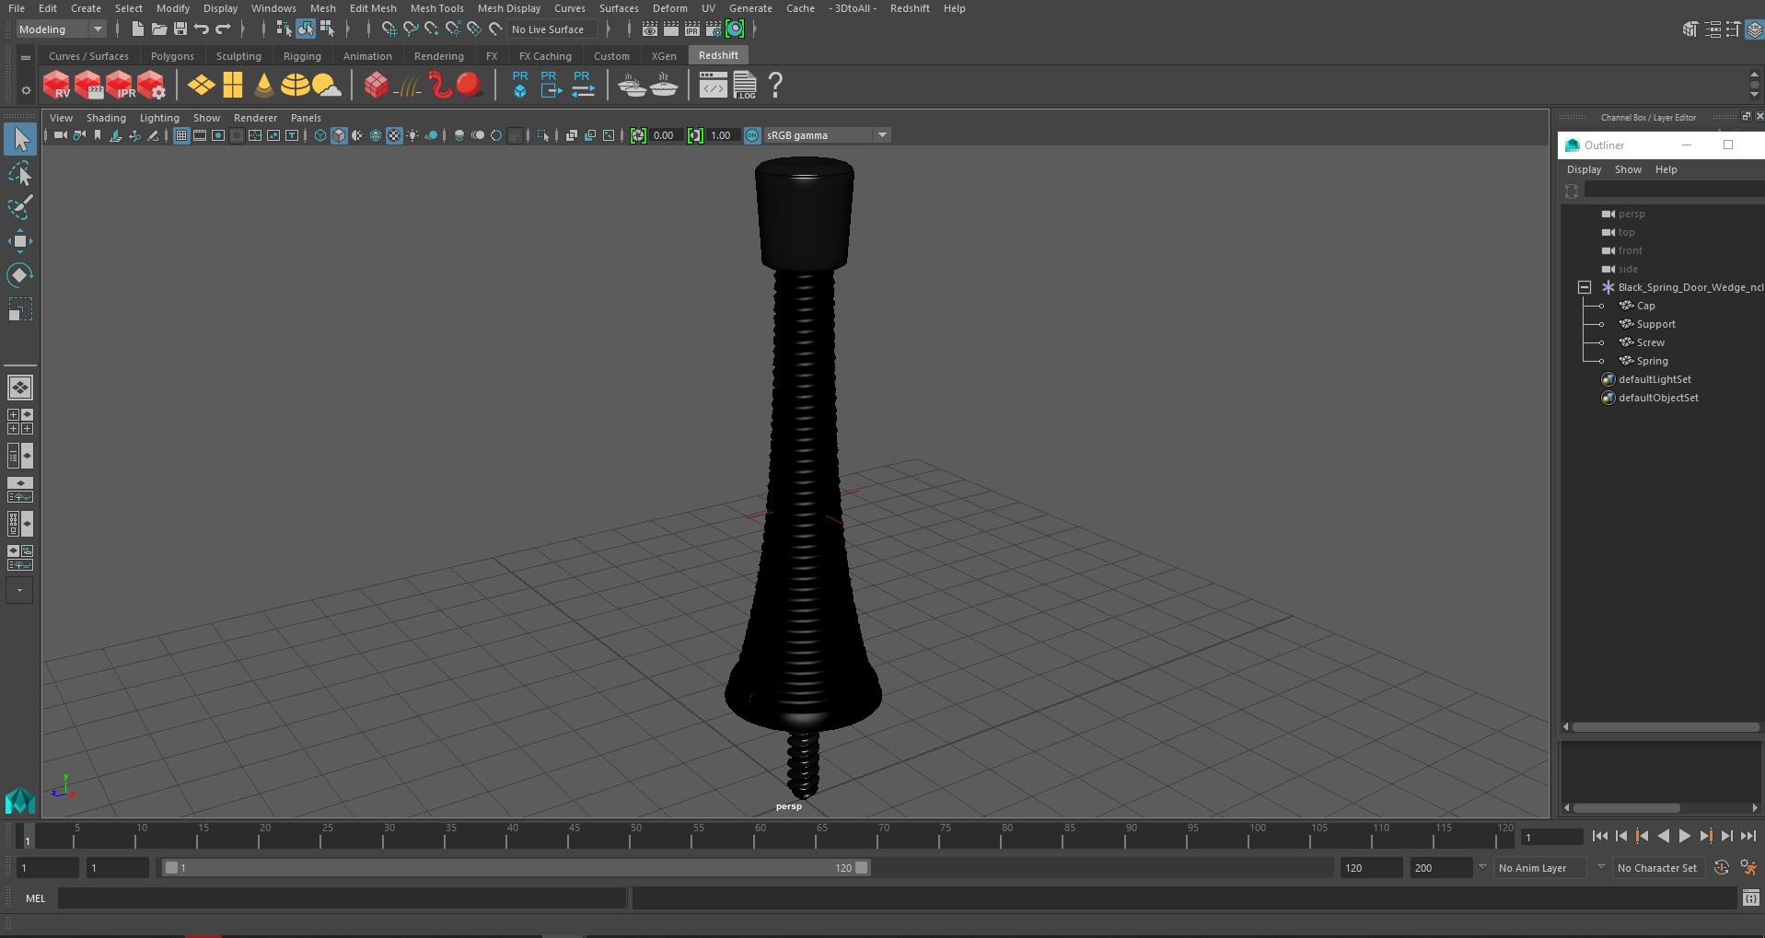The height and width of the screenshot is (938, 1765).
Task: Toggle auto keyframe icon
Action: coord(1721,868)
